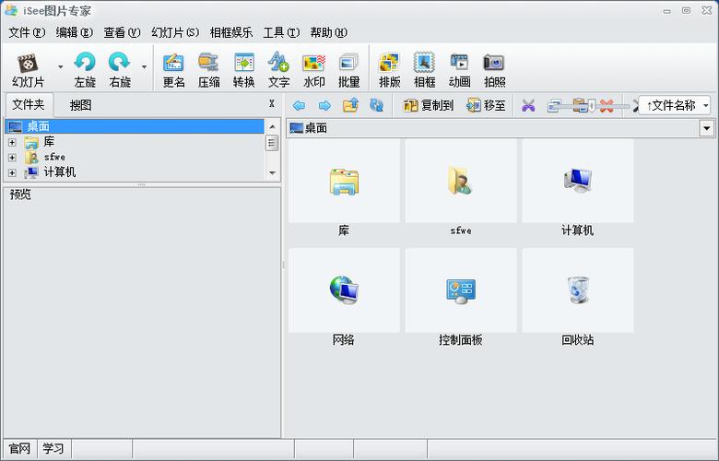719x461 pixels.
Task: Open the 桌面 path dropdown arrow
Action: click(707, 128)
